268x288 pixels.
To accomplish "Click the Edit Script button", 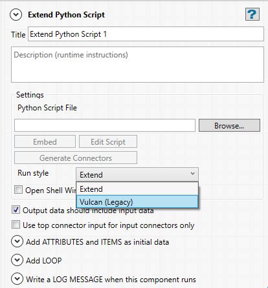I will click(108, 141).
